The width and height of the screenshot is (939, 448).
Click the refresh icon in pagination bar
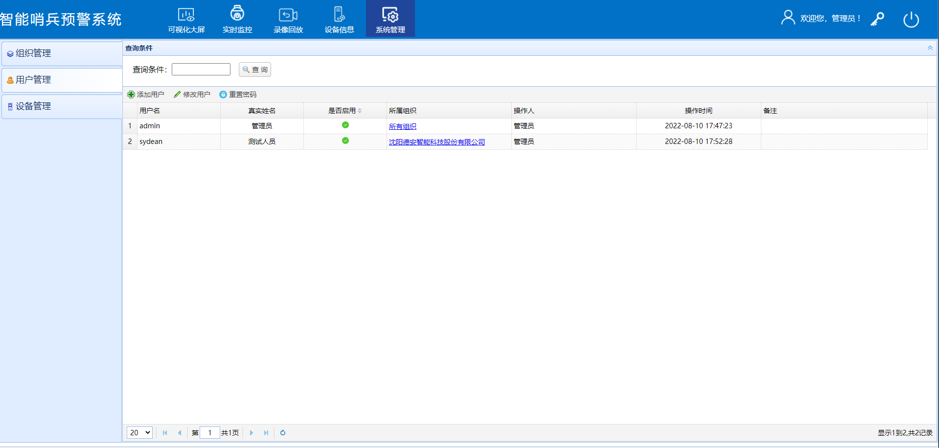click(283, 433)
